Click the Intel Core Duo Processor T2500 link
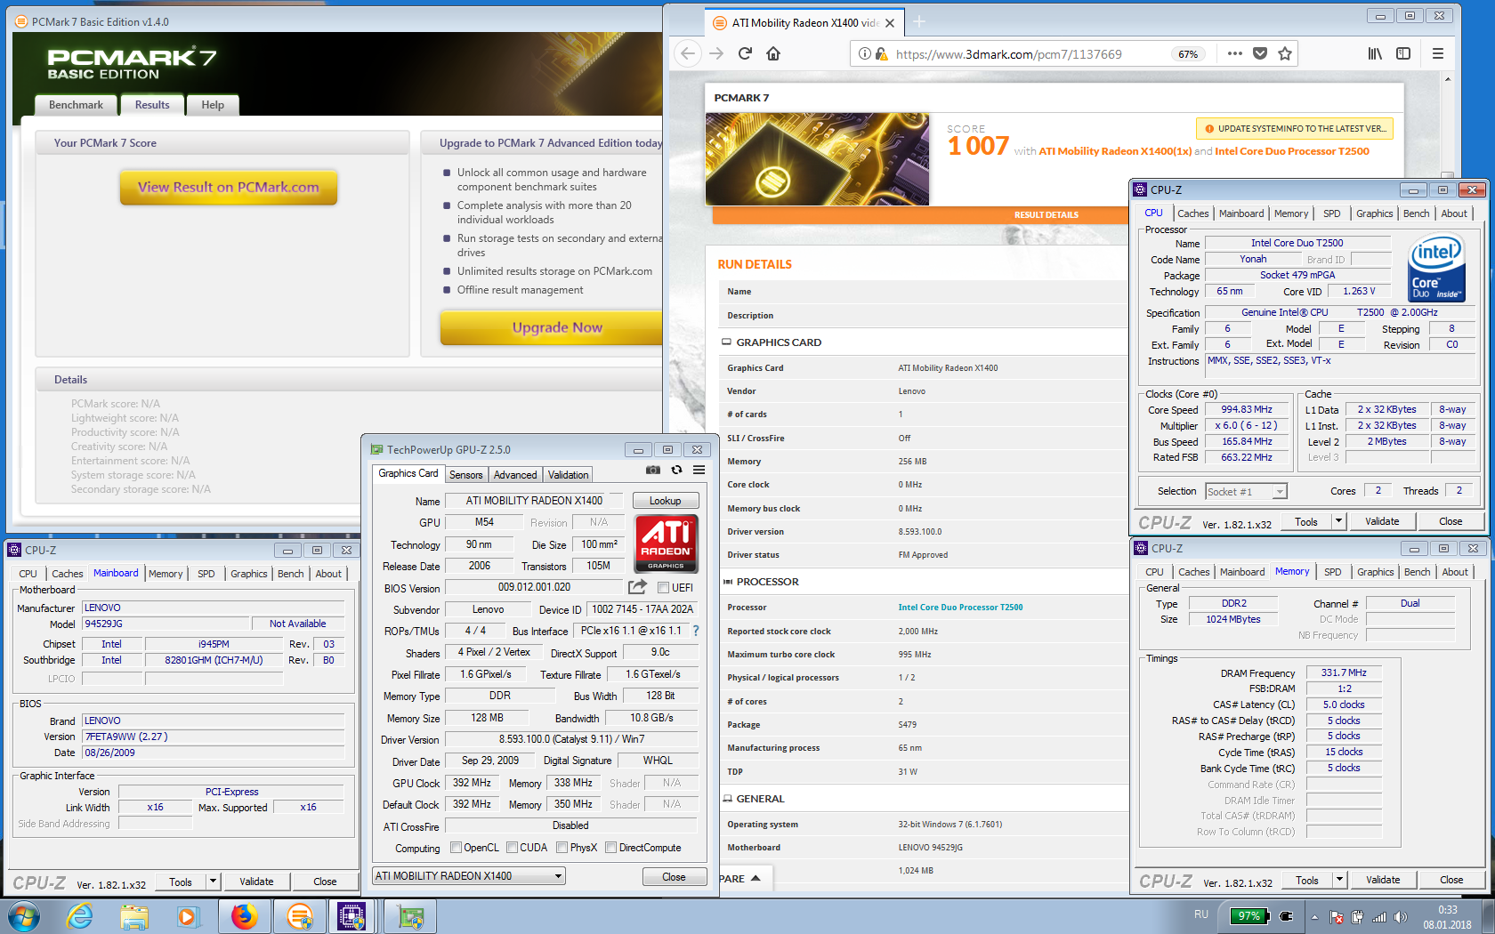Screen dimensions: 1495x934 point(960,608)
